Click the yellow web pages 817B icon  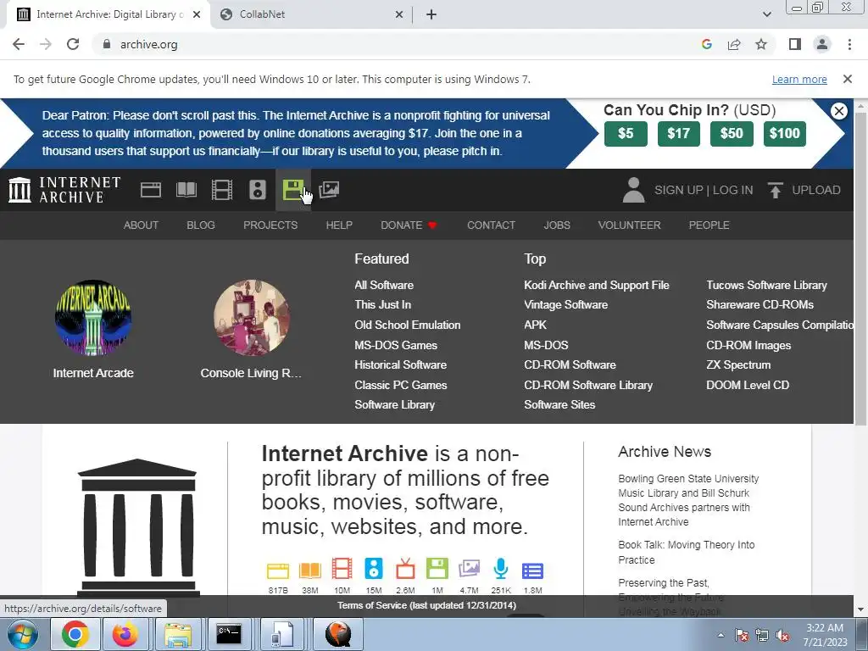pos(278,570)
